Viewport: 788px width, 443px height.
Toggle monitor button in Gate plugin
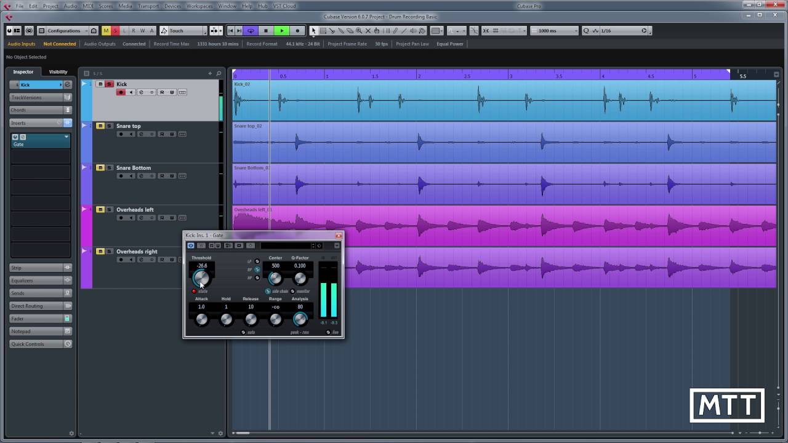point(292,291)
